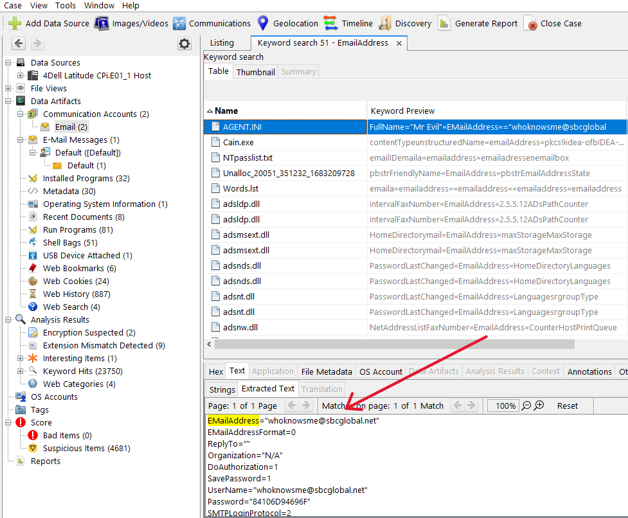The image size is (628, 518).
Task: Open the Tools menu
Action: (66, 6)
